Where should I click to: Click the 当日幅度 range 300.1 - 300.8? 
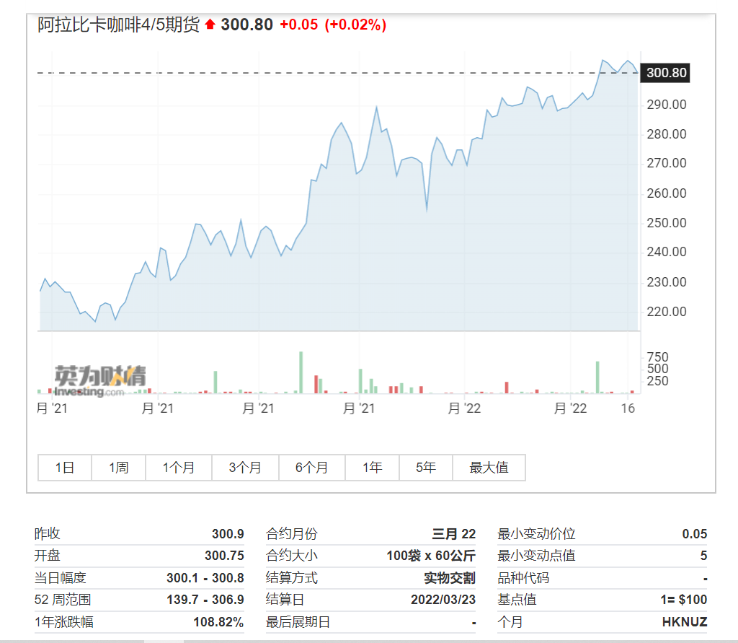[x=205, y=577]
